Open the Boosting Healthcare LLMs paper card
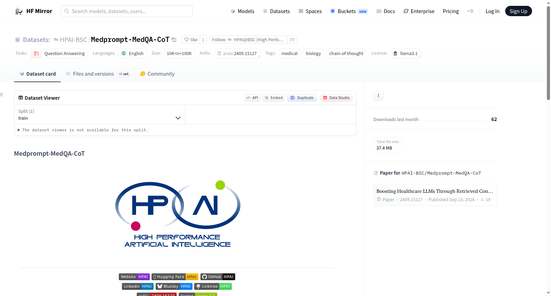The image size is (551, 296). (435, 195)
